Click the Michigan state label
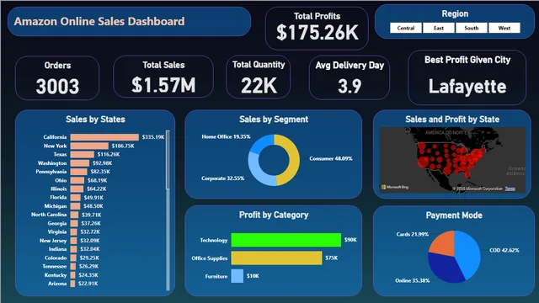539x303 pixels. [x=56, y=206]
